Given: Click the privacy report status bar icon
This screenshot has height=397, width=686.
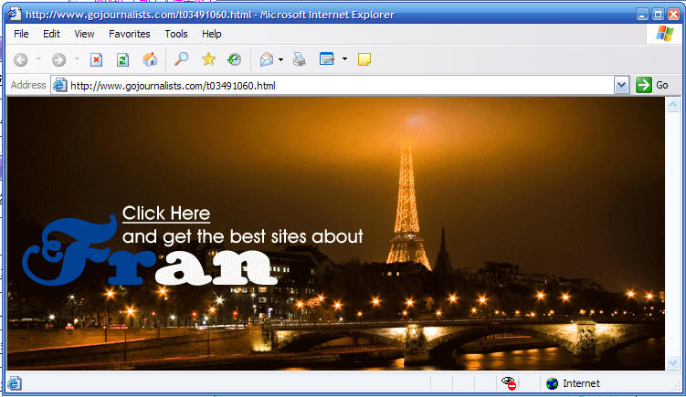Looking at the screenshot, I should click(x=509, y=383).
